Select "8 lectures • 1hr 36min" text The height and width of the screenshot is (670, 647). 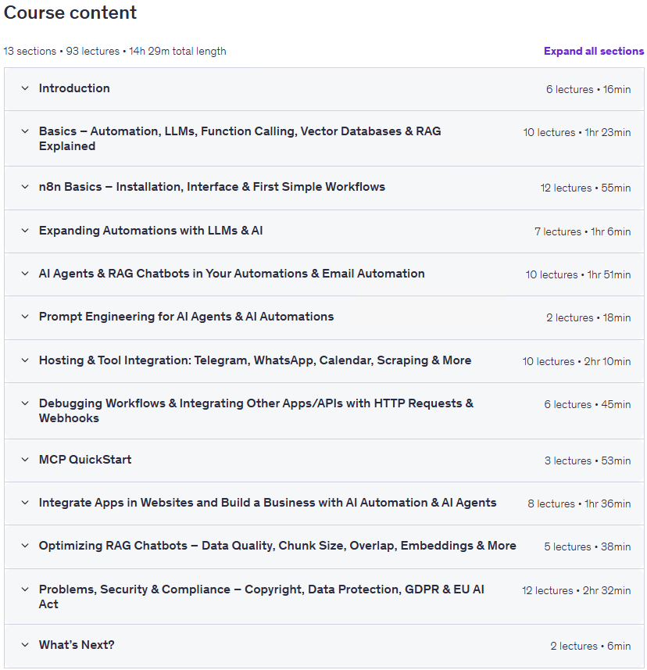[x=579, y=503]
